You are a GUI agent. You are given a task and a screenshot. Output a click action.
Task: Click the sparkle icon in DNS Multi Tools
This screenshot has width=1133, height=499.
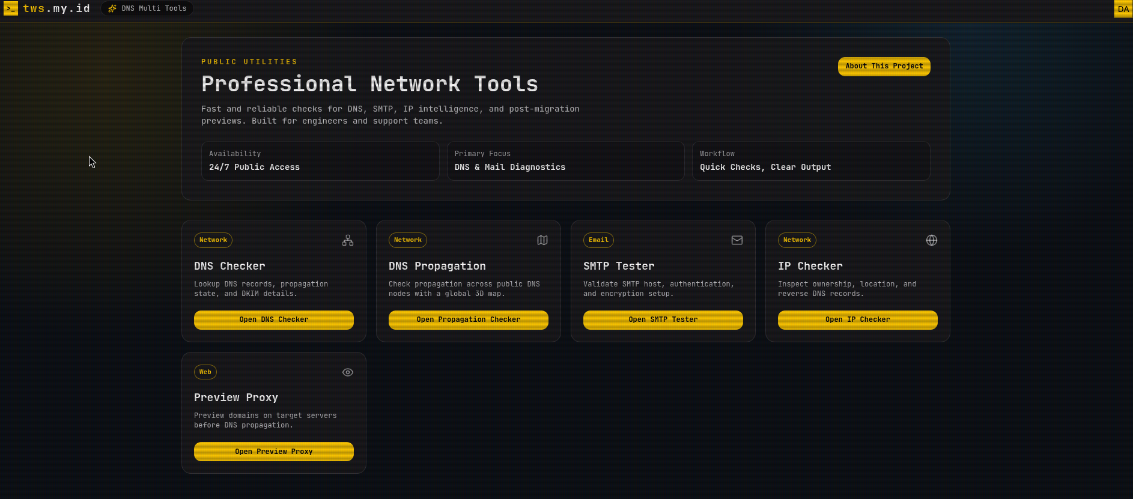click(112, 8)
